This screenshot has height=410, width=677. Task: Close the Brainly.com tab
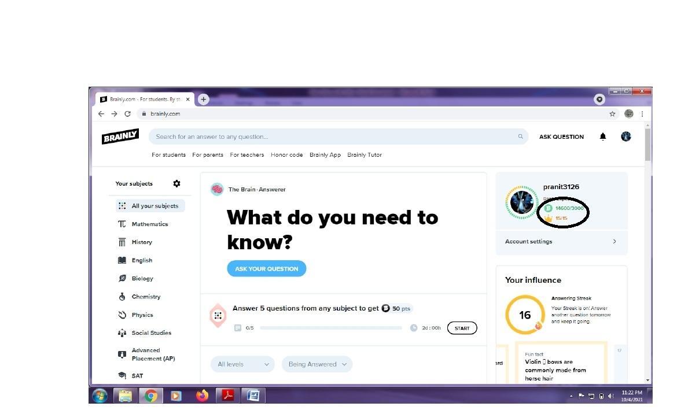click(188, 99)
